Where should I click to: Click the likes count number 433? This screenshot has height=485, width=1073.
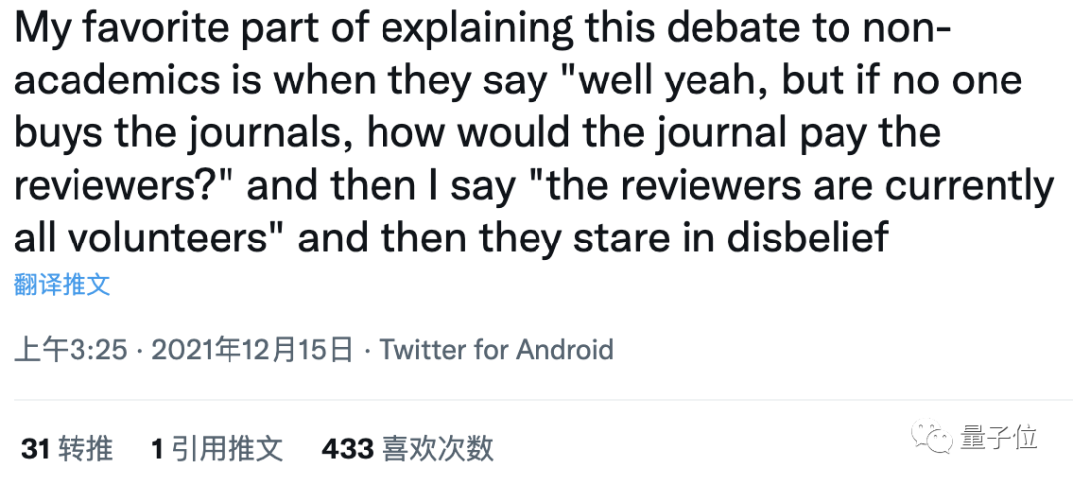347,449
